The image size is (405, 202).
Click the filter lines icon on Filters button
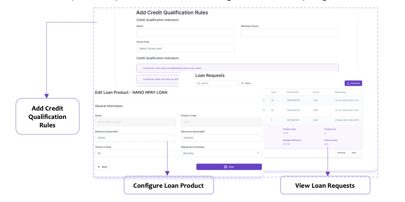(x=242, y=83)
